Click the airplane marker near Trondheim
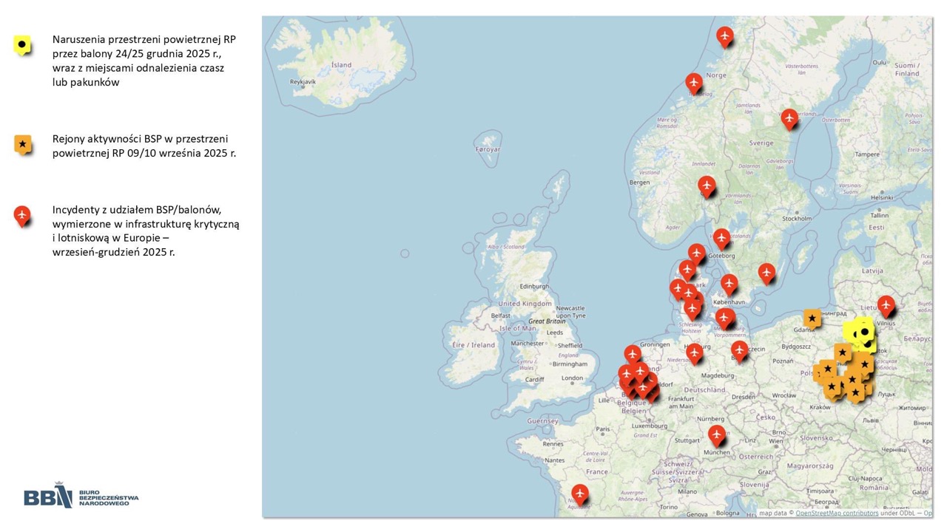The height and width of the screenshot is (532, 947). coord(693,81)
